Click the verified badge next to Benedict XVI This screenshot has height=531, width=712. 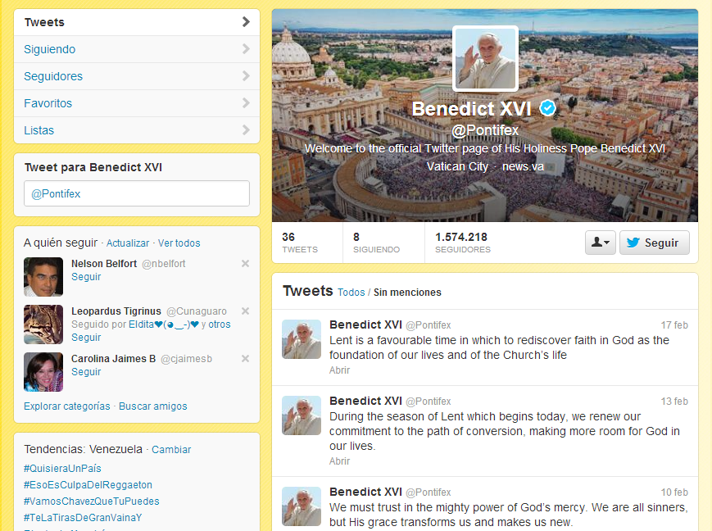(547, 108)
